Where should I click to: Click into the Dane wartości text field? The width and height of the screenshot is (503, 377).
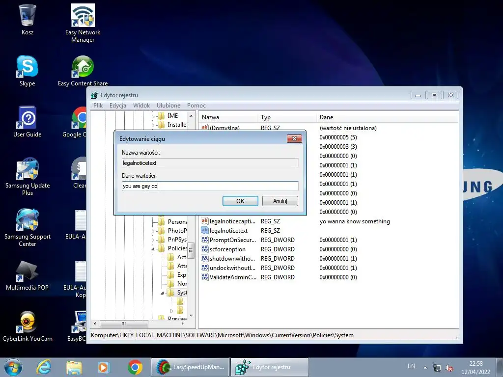pyautogui.click(x=210, y=186)
